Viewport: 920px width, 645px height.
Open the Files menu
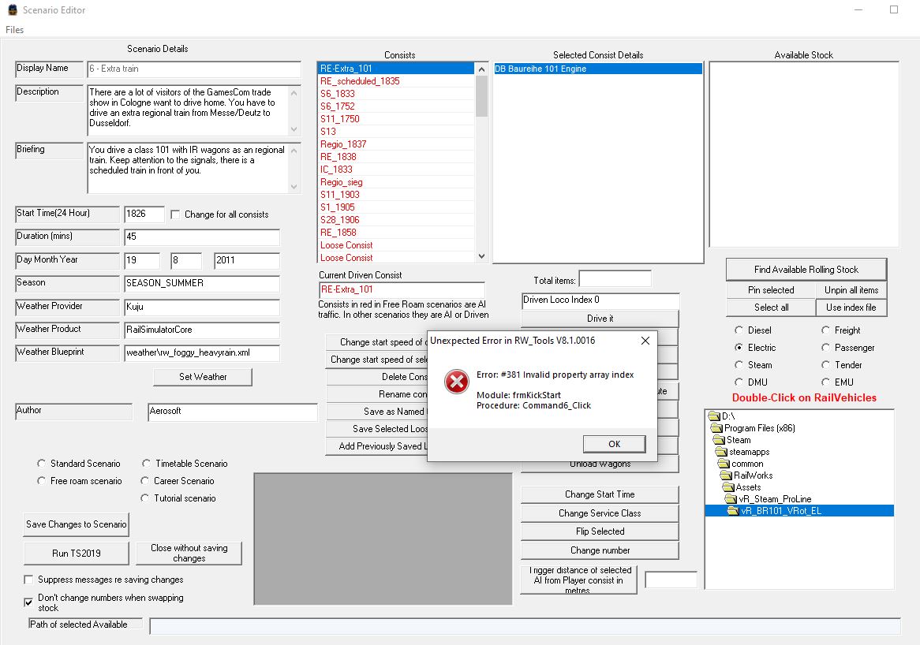coord(15,30)
